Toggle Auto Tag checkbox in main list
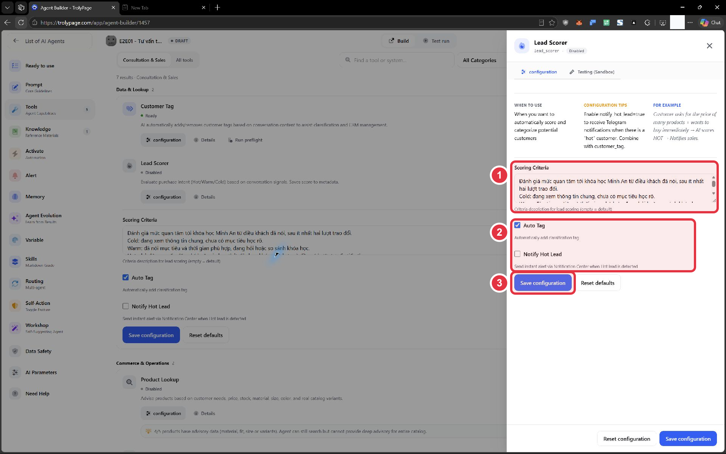Image resolution: width=726 pixels, height=454 pixels. click(x=126, y=277)
